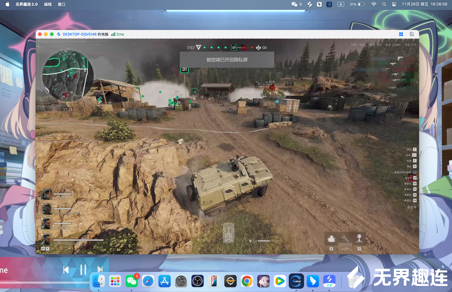Select the turret ability icon labeled V
The width and height of the screenshot is (452, 292).
coord(359,239)
